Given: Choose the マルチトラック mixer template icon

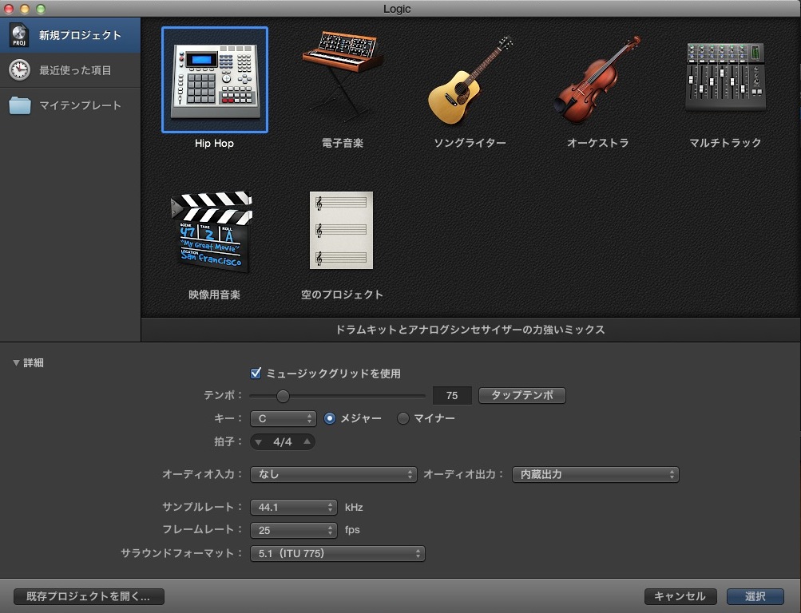Looking at the screenshot, I should point(725,77).
